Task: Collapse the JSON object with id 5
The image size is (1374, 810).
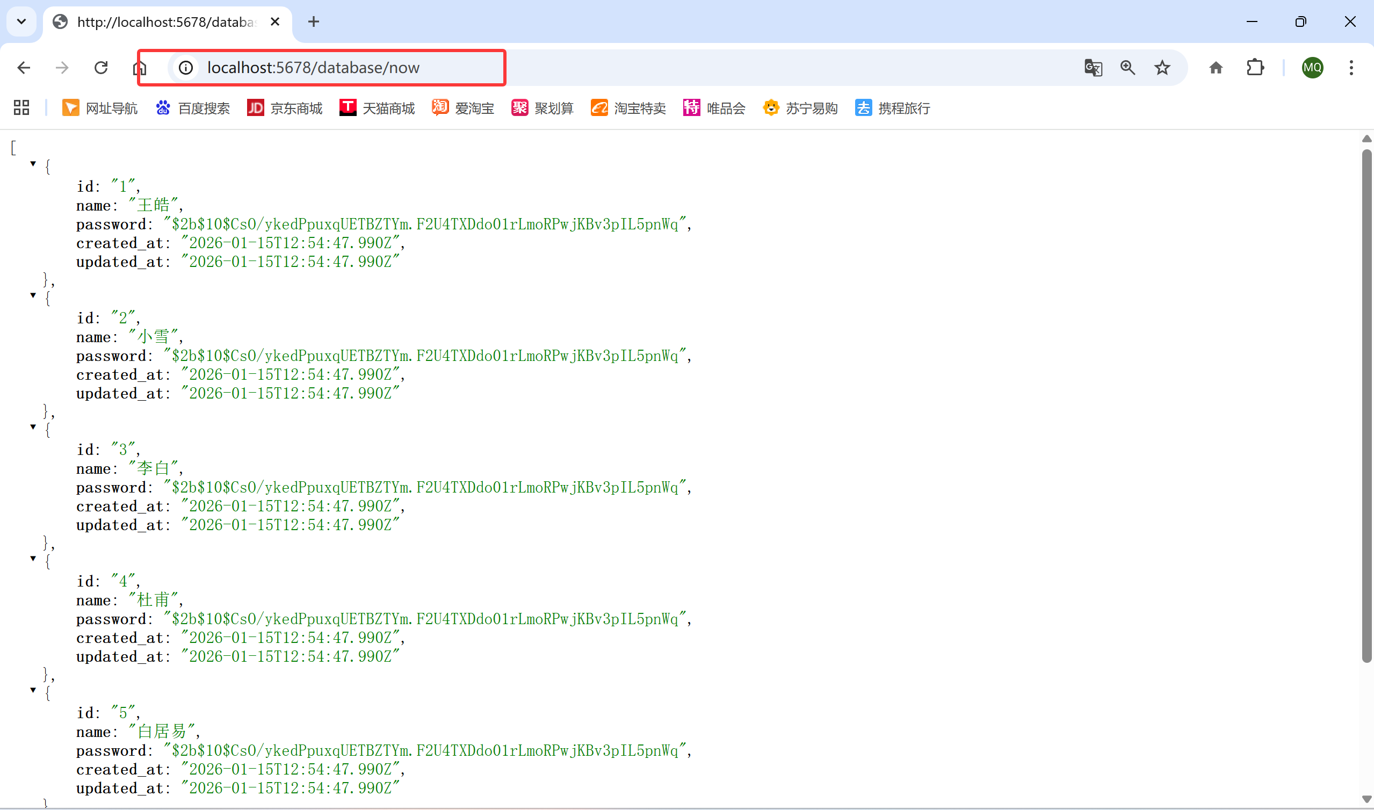Action: point(33,690)
